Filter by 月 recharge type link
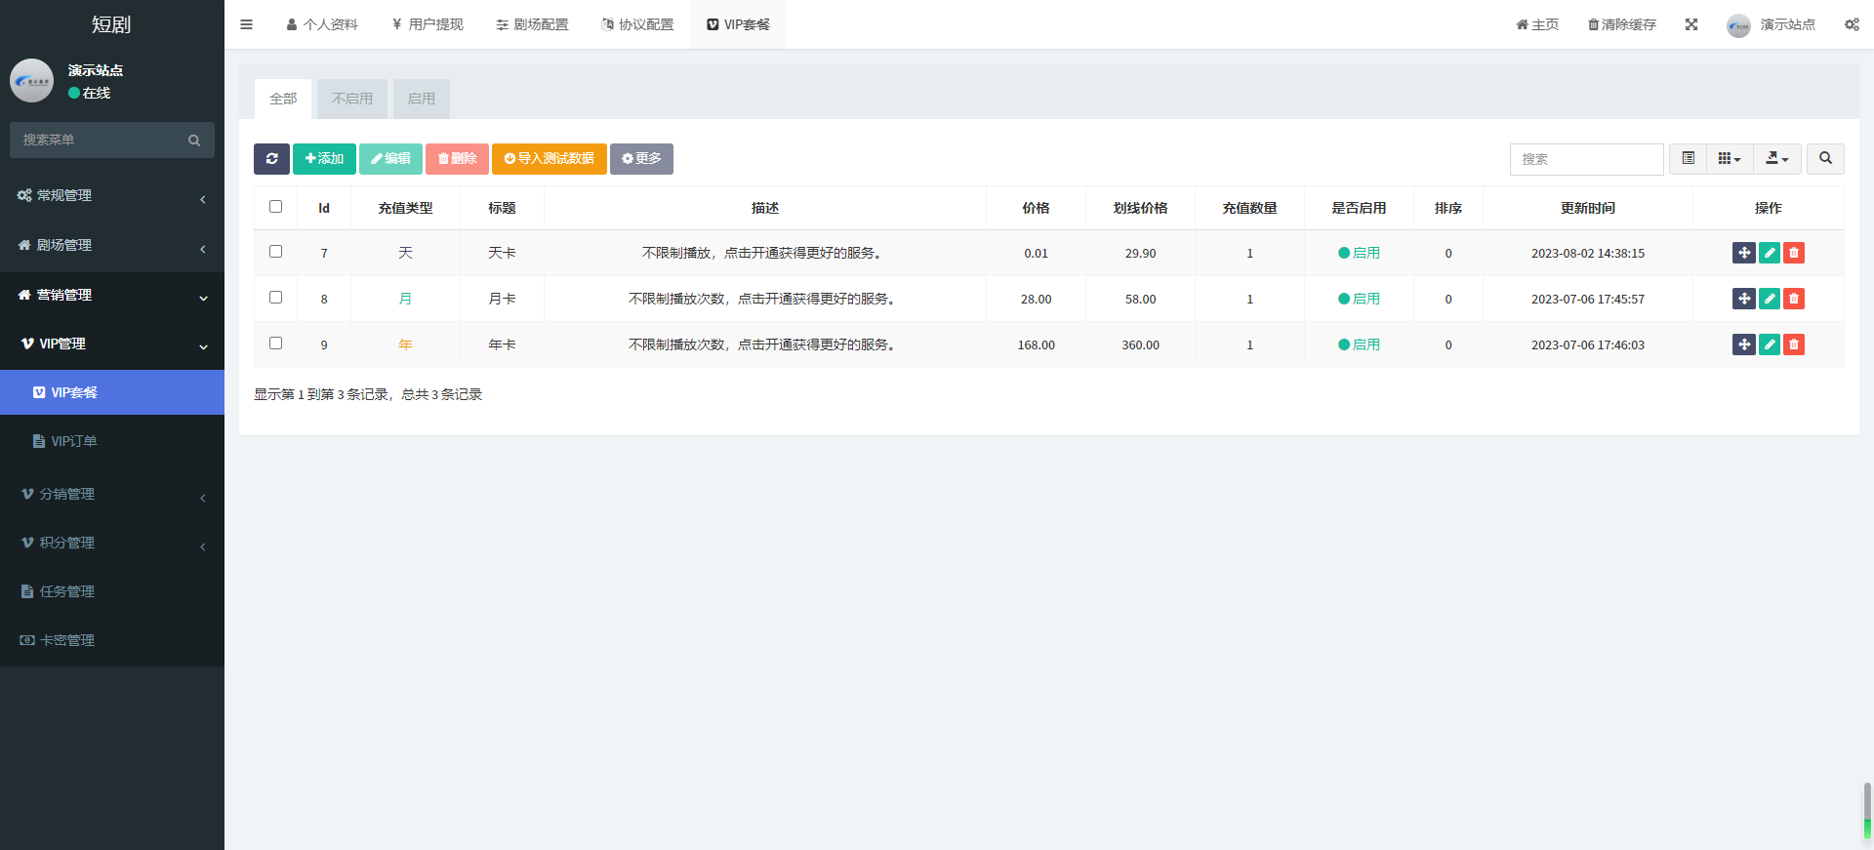The width and height of the screenshot is (1874, 850). (x=405, y=299)
